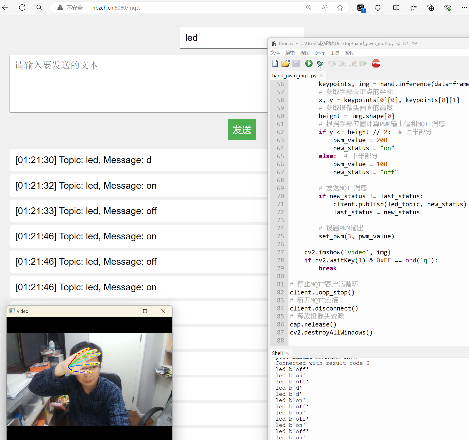
Task: Click the browser address bar URL
Action: [x=116, y=8]
